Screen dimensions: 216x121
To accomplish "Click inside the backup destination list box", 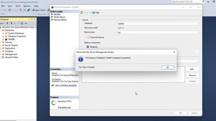I will (133, 77).
